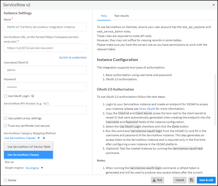Toggle the Delete checkbox

click(x=5, y=180)
